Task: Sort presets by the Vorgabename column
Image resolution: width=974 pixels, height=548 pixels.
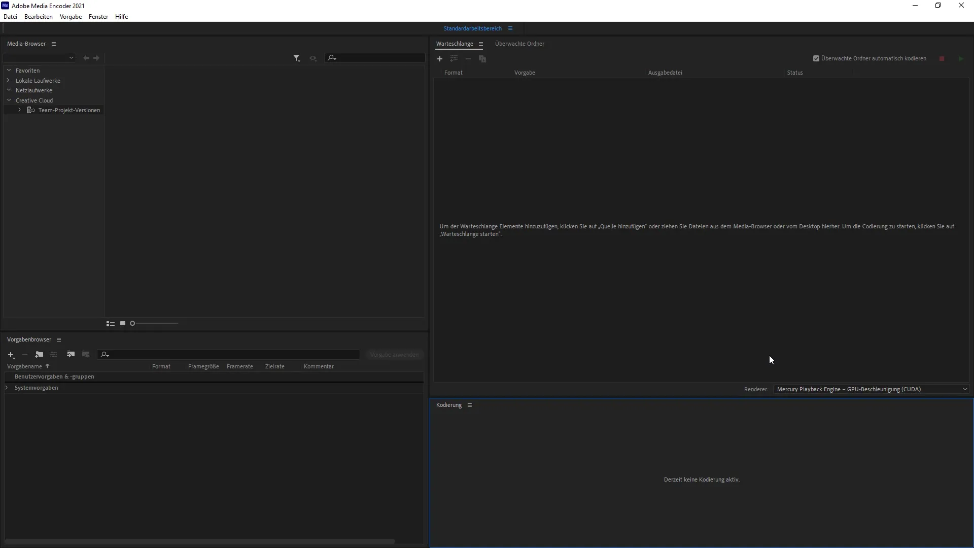Action: click(x=24, y=366)
